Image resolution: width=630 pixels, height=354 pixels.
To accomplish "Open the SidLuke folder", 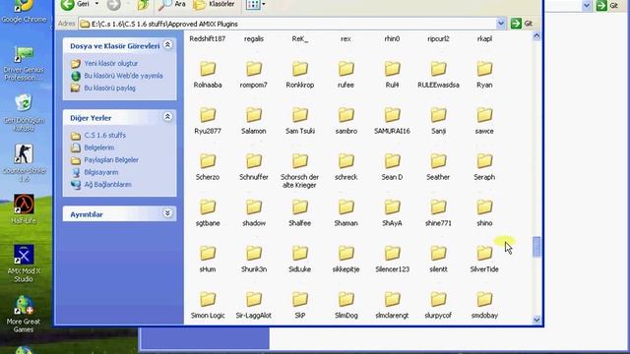I will tap(299, 259).
